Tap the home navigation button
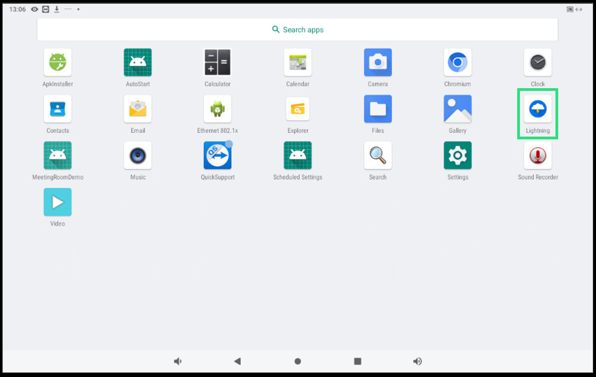This screenshot has height=377, width=596. tap(298, 361)
